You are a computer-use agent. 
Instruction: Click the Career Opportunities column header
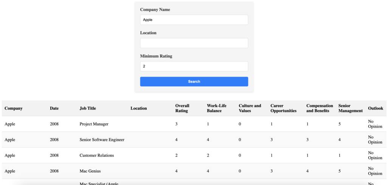coord(283,108)
